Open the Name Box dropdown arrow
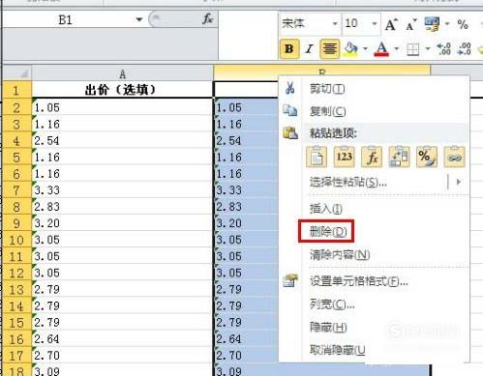Image resolution: width=483 pixels, height=376 pixels. pos(139,19)
